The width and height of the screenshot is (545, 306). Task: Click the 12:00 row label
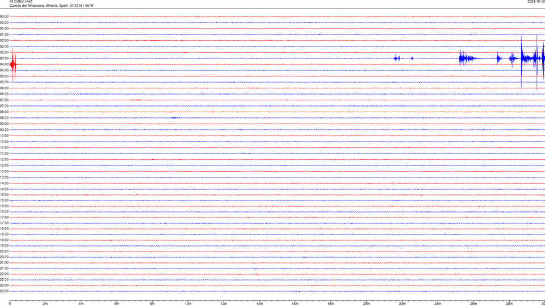4,160
